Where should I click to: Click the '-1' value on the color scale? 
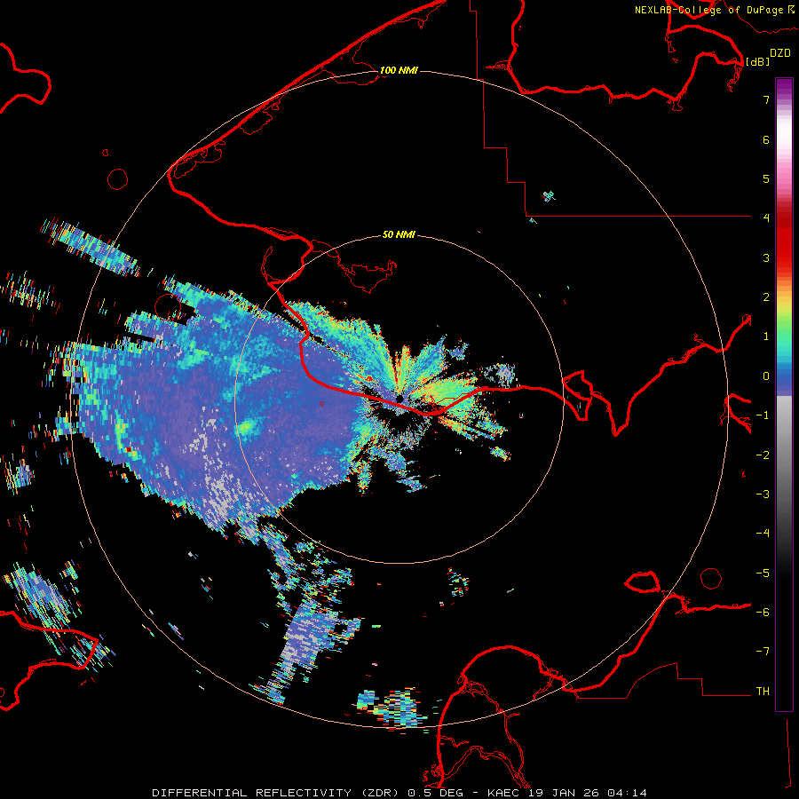763,415
